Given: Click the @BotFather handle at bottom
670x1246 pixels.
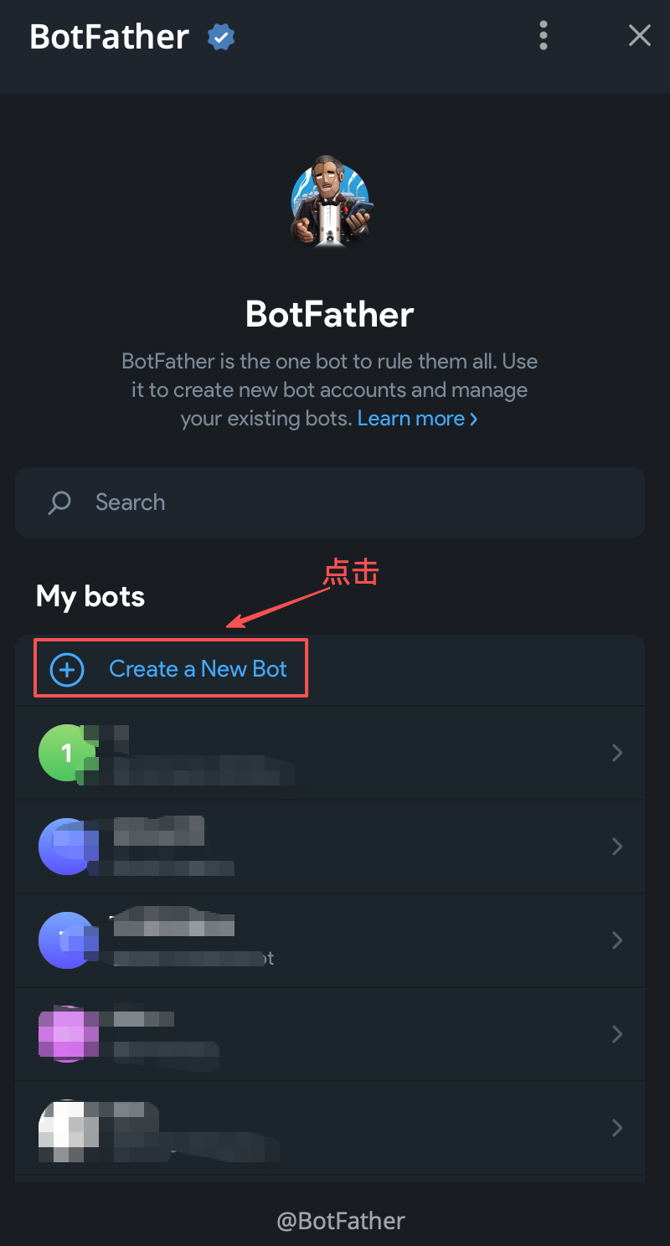Looking at the screenshot, I should pos(341,1221).
